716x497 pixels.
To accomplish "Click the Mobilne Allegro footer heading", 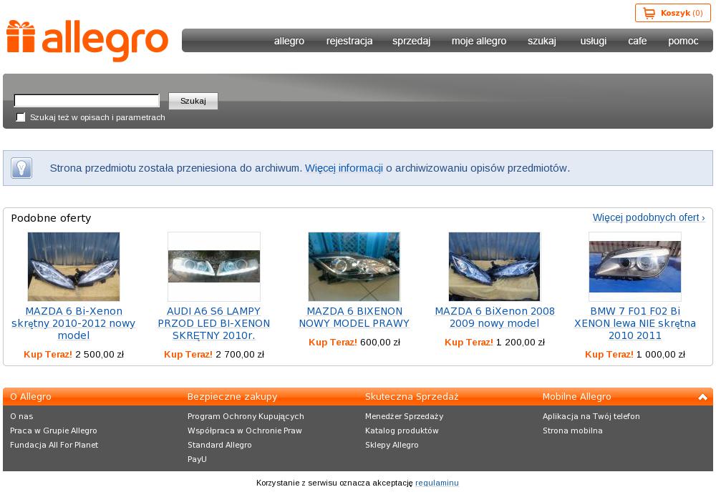I will click(576, 397).
